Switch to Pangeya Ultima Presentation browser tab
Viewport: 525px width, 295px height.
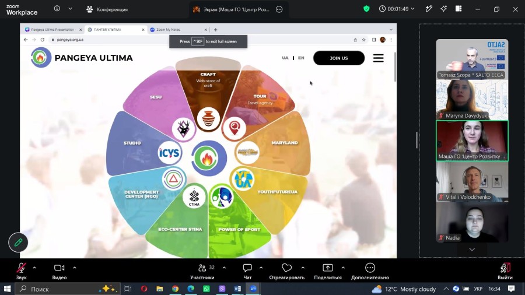[52, 29]
